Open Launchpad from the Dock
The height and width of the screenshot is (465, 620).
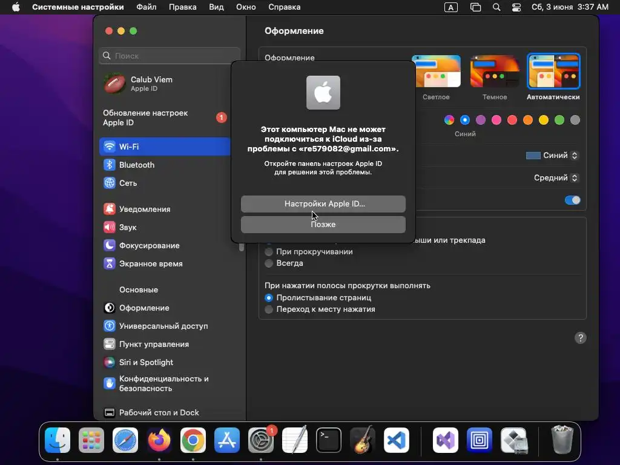(x=91, y=440)
